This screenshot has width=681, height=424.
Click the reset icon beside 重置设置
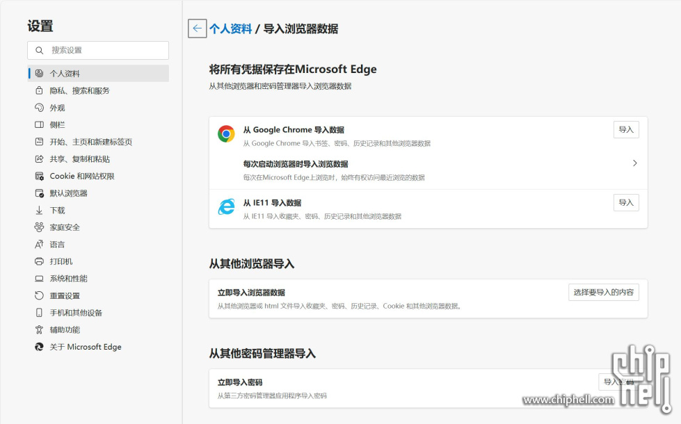click(x=39, y=295)
